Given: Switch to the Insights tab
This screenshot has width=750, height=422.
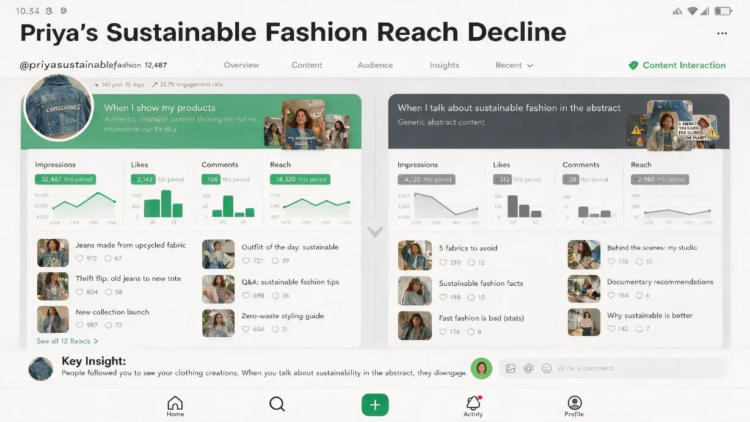Looking at the screenshot, I should (x=445, y=65).
